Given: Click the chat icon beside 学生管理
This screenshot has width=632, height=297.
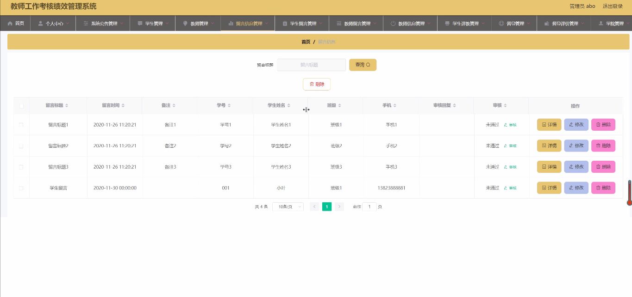Looking at the screenshot, I should click(x=140, y=23).
